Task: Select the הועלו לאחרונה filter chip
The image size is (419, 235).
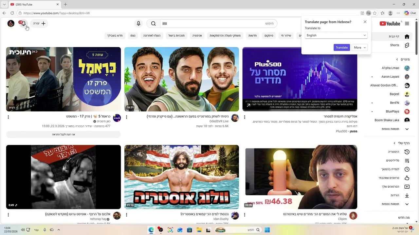Action: click(152, 35)
